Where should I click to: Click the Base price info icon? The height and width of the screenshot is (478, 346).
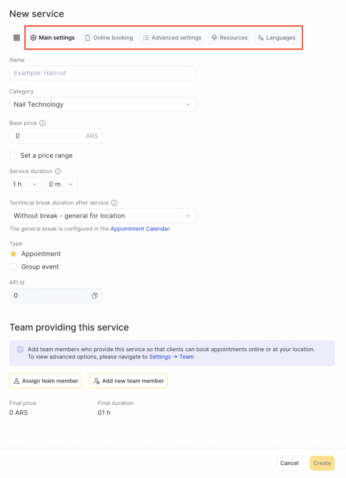coord(42,123)
